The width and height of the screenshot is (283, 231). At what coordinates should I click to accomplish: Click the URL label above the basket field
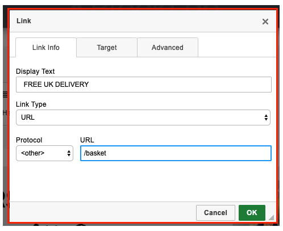[87, 140]
